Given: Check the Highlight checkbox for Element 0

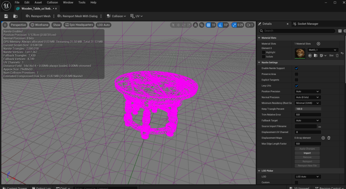Looking at the screenshot, I should point(263,52).
